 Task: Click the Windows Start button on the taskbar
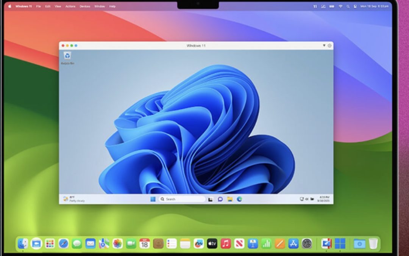pyautogui.click(x=153, y=199)
